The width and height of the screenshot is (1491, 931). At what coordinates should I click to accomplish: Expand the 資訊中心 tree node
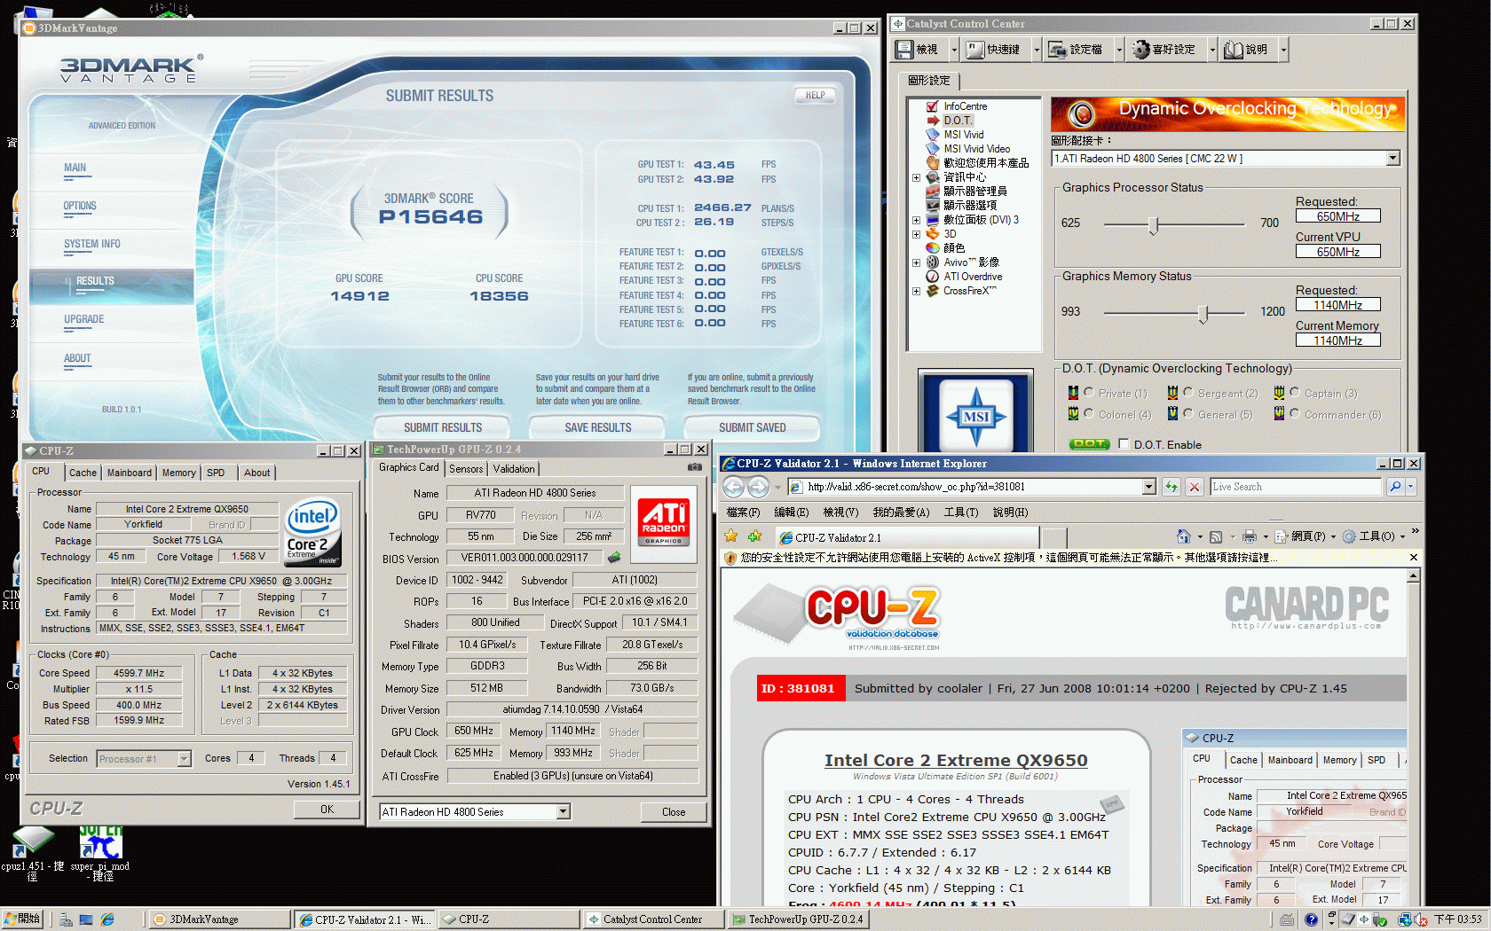pyautogui.click(x=916, y=177)
